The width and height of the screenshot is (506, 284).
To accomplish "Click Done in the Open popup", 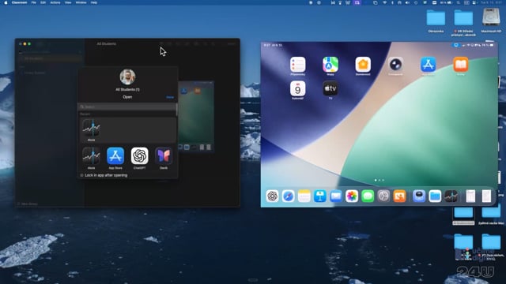I will click(x=170, y=97).
